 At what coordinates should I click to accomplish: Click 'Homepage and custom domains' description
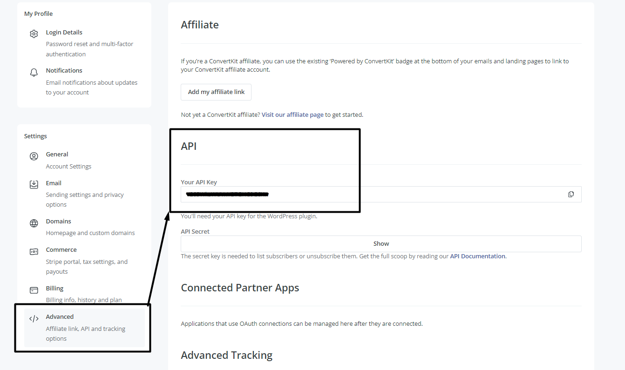pos(90,233)
